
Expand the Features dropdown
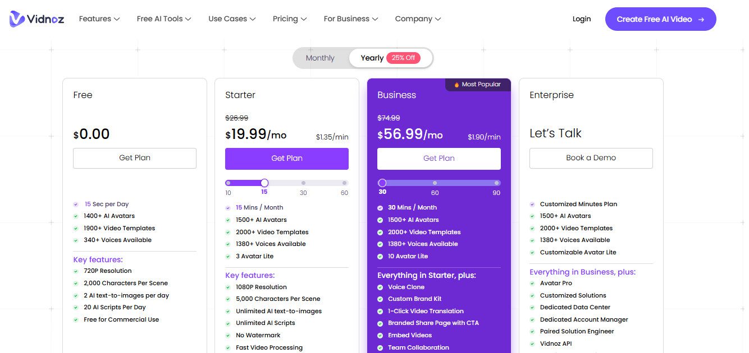tap(99, 18)
